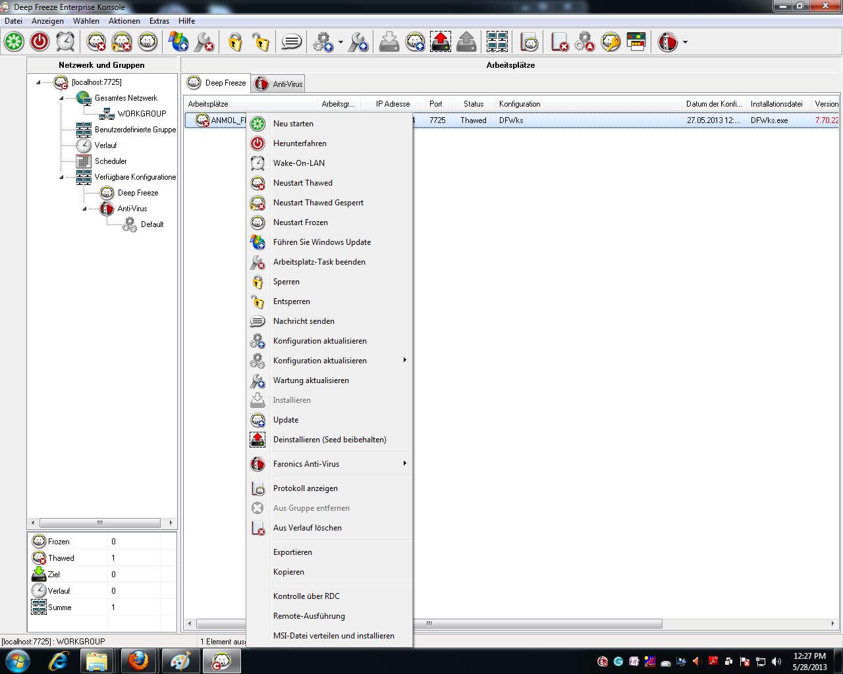
Task: Choose Nachricht senden menu entry
Action: [x=329, y=321]
